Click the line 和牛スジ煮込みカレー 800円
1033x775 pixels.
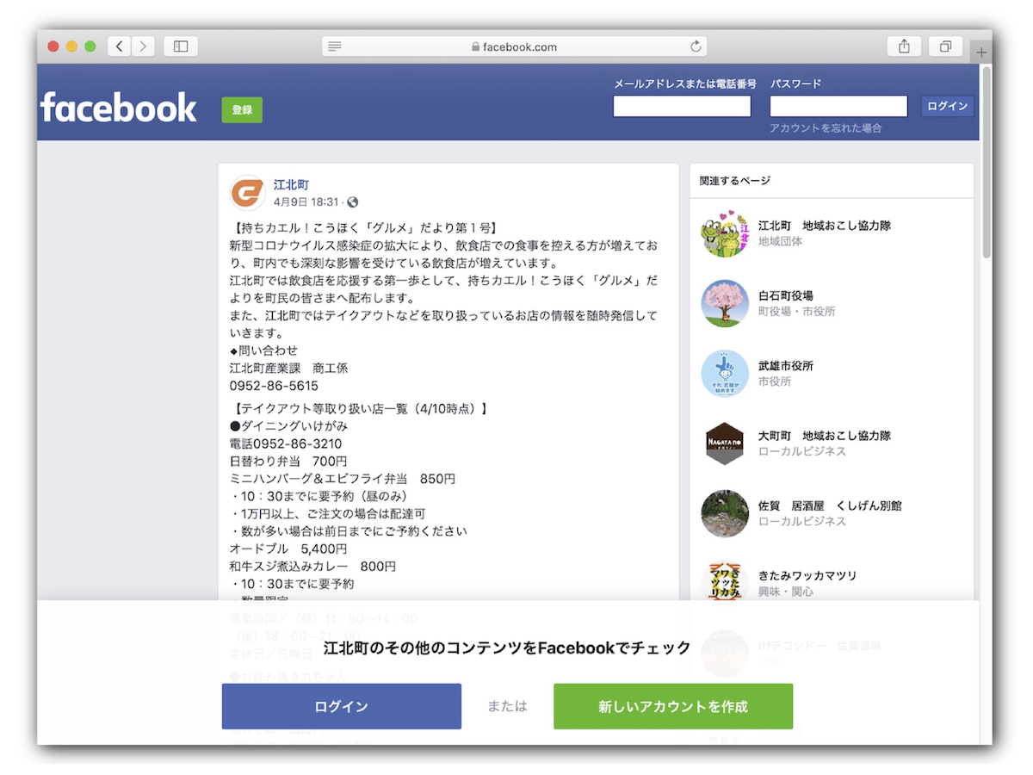[313, 567]
